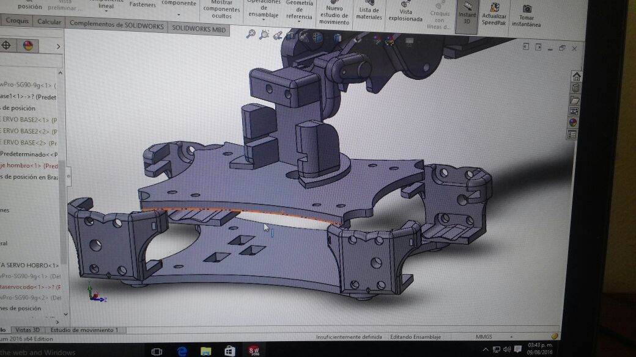
Task: Select tree item Pro-SG90-9g<2>
Action: tap(31, 298)
